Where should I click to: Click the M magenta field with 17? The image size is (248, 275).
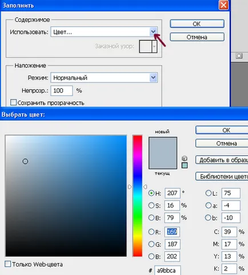(229, 244)
